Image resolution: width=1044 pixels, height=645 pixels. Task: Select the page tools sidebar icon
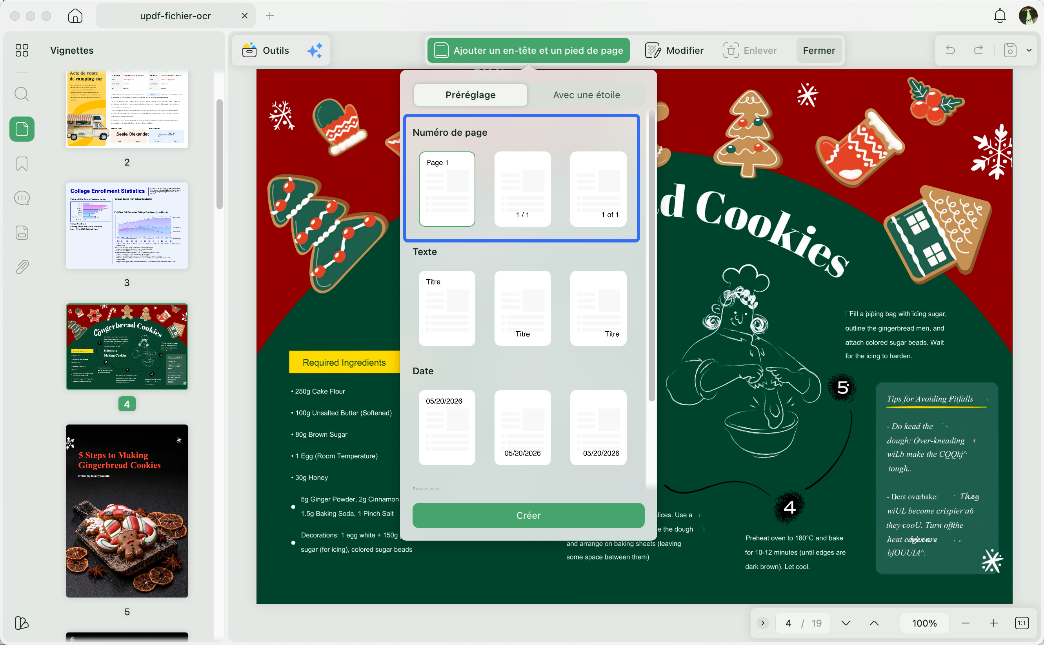[22, 129]
